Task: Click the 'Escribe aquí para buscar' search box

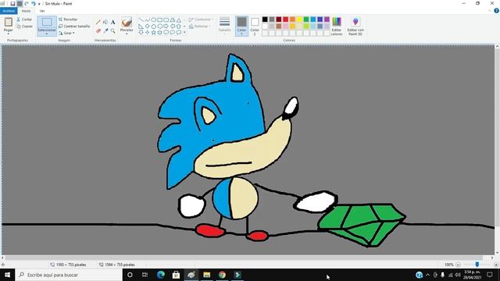Action: (69, 275)
